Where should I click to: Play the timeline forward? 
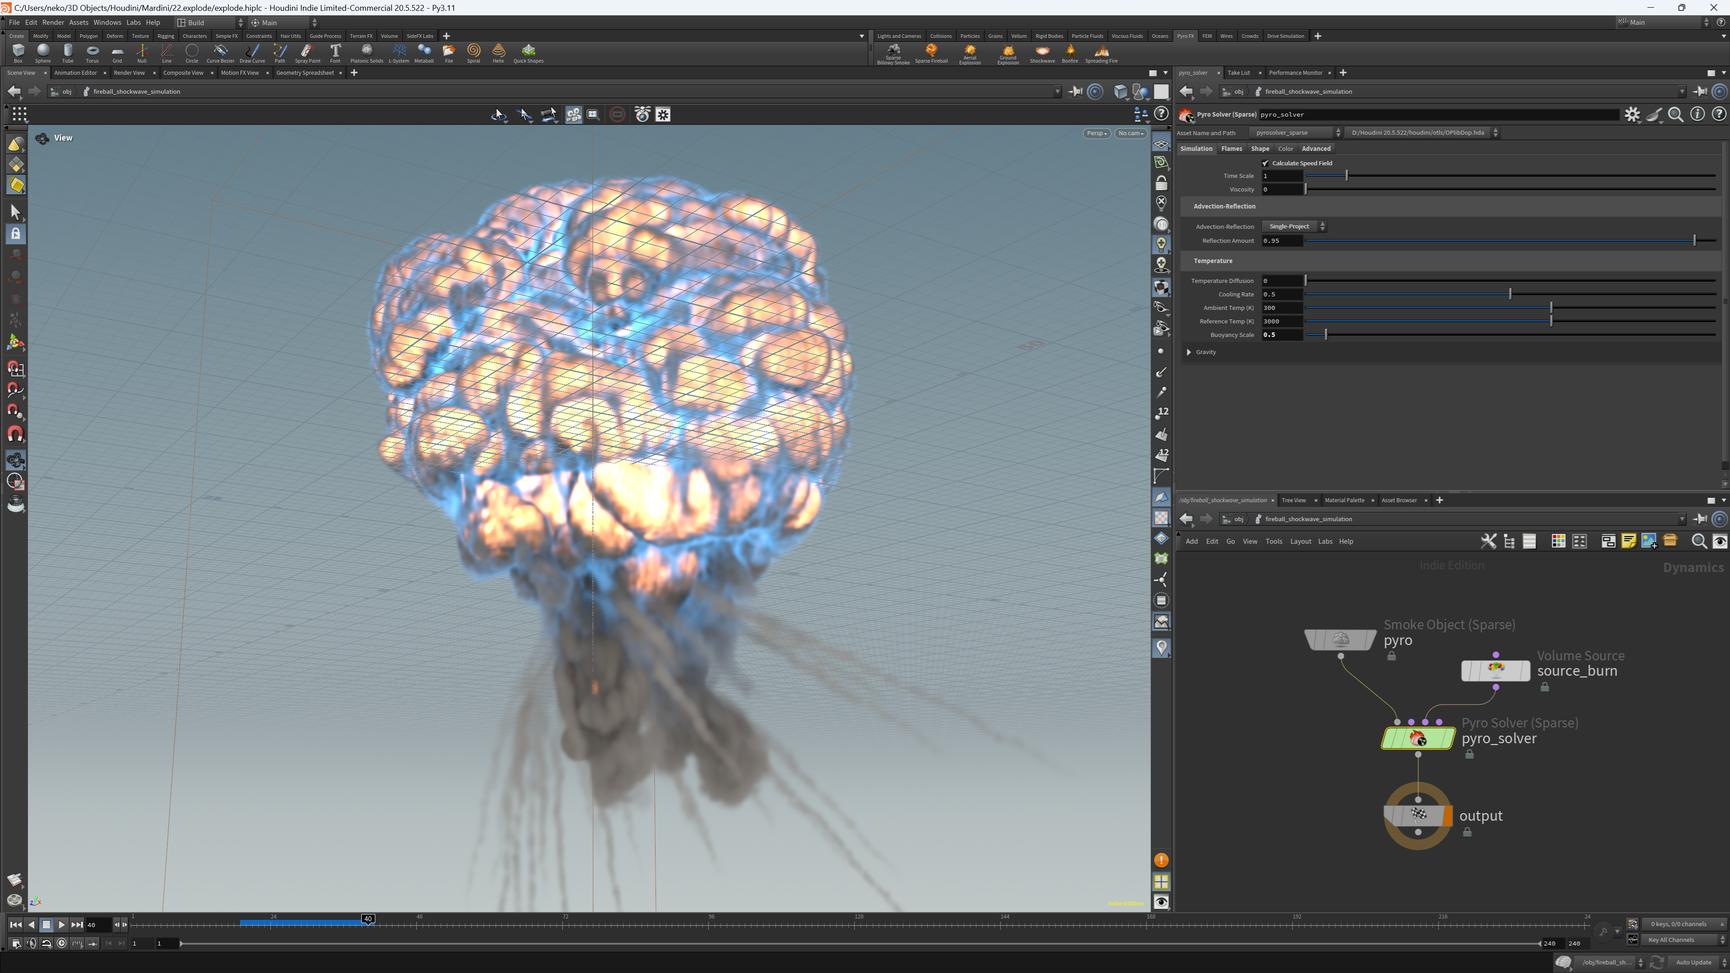61,925
